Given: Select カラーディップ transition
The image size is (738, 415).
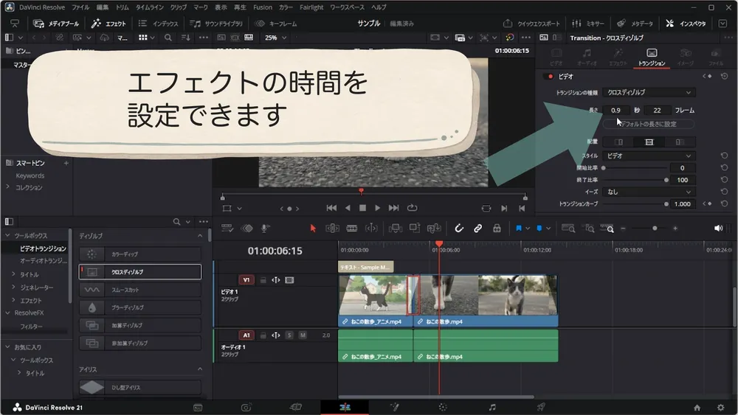Looking at the screenshot, I should pos(139,254).
